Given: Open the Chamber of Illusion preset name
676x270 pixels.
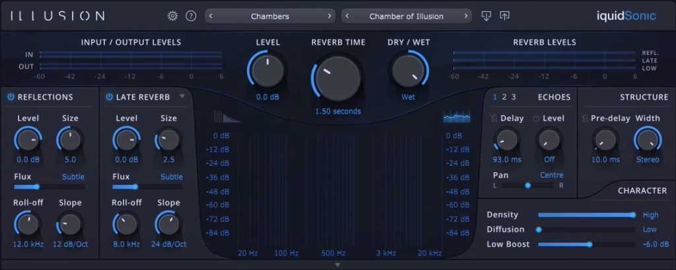Looking at the screenshot, I should click(x=406, y=16).
